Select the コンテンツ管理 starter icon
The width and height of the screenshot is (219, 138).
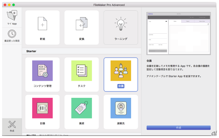tap(42, 71)
